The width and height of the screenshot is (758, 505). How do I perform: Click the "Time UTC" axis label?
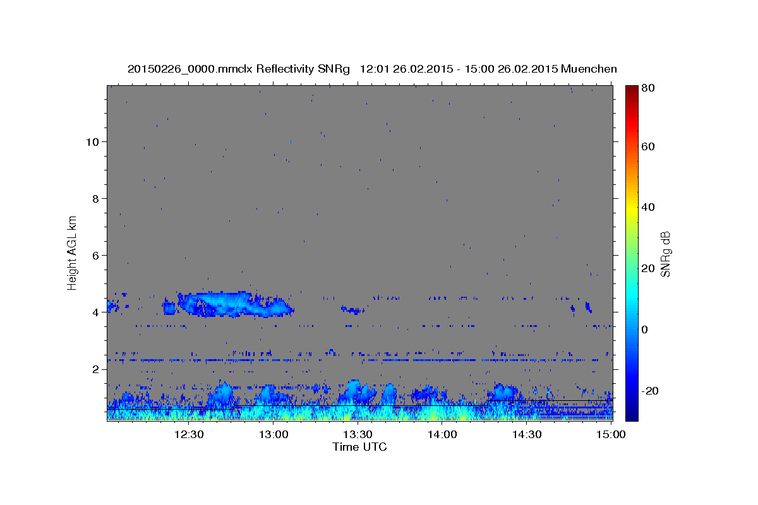click(x=359, y=447)
